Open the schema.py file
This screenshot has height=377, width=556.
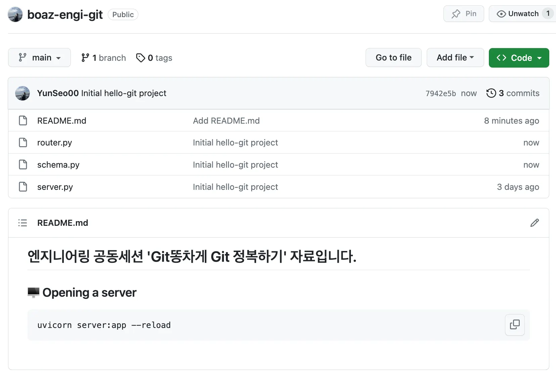tap(58, 165)
